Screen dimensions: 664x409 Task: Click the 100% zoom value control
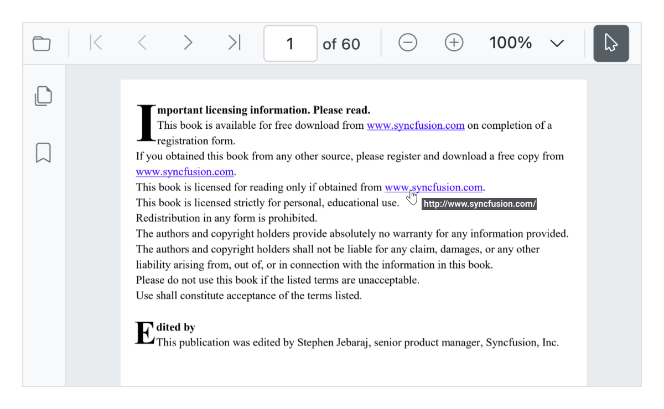pos(510,42)
